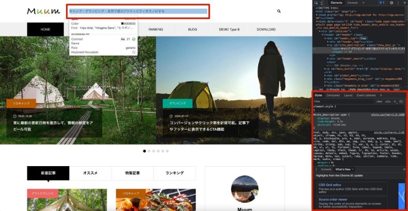Open style.css link for the reset rule
This screenshot has height=211, width=408.
tap(389, 133)
